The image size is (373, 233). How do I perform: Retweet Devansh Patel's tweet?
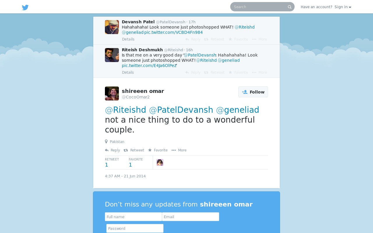214,39
